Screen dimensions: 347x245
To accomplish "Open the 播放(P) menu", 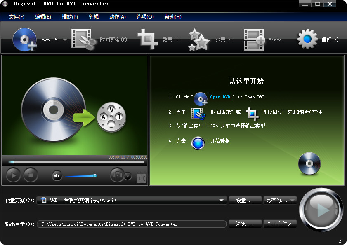I will point(70,17).
